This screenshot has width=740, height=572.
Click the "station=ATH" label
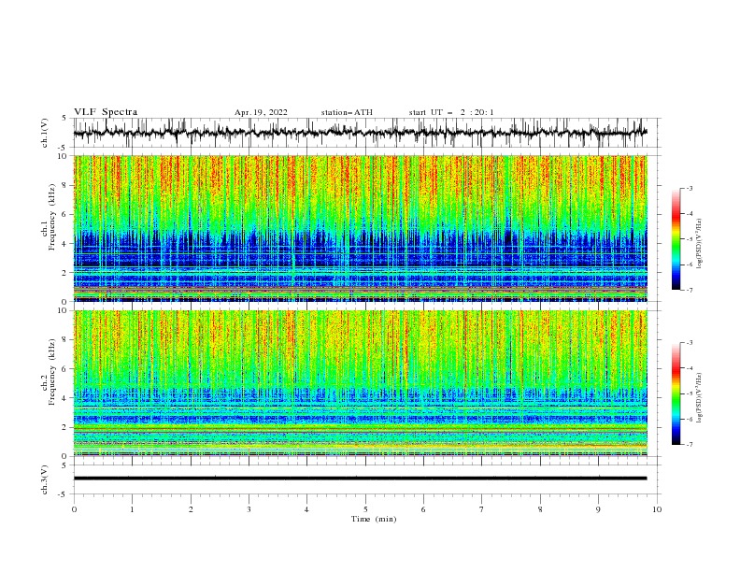347,112
